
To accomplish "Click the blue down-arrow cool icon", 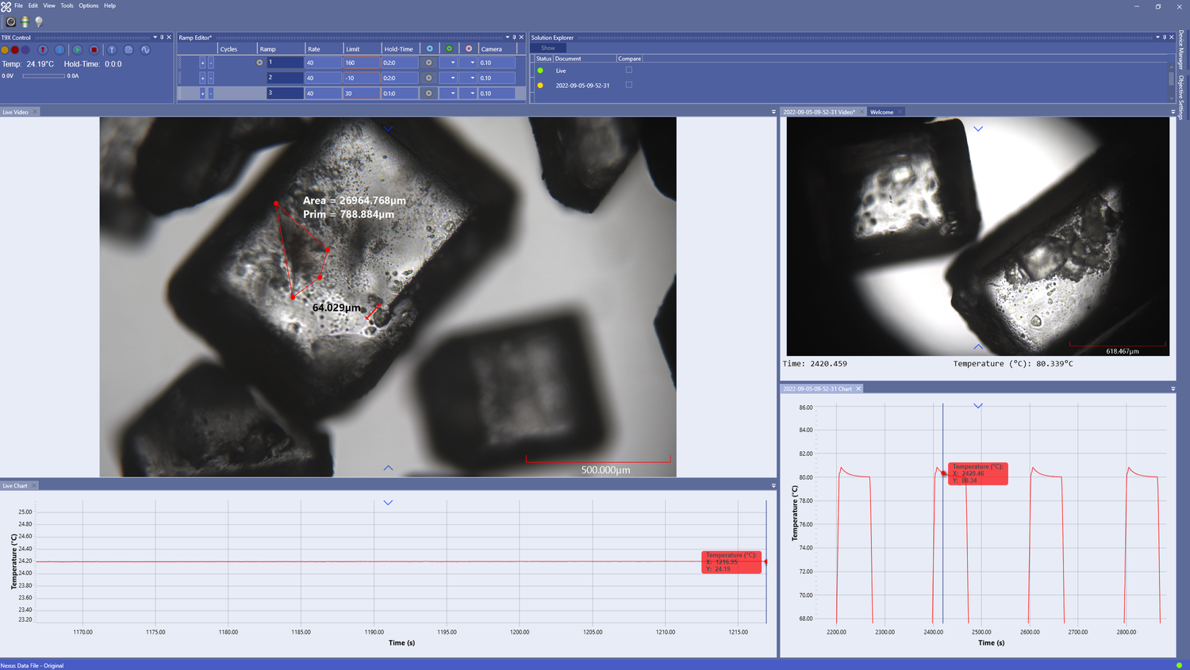I will coord(59,50).
